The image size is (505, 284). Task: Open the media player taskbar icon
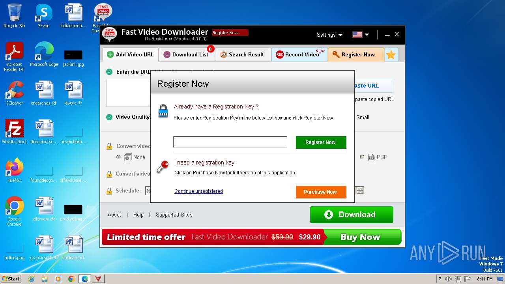[x=58, y=279]
